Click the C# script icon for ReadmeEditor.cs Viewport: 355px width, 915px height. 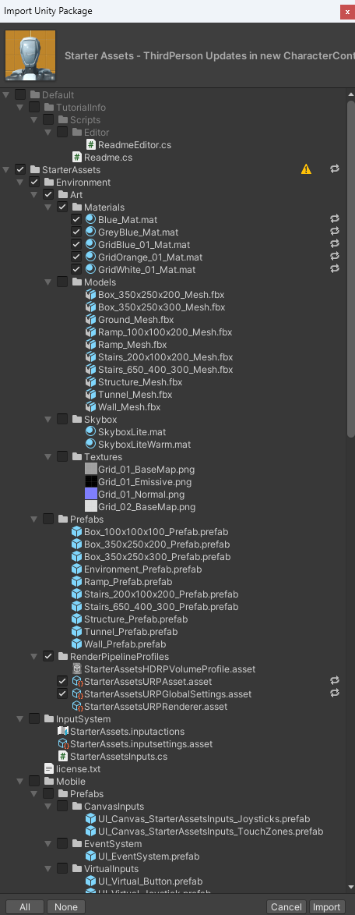click(x=91, y=145)
